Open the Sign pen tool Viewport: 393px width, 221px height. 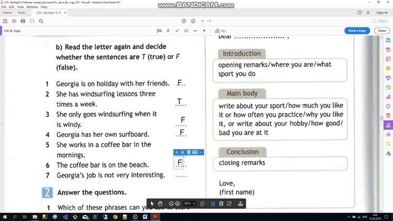220,31
